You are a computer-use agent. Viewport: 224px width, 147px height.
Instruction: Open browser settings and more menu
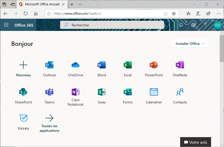click(219, 14)
